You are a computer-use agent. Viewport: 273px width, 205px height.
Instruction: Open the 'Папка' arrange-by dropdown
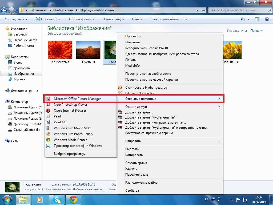click(x=256, y=31)
